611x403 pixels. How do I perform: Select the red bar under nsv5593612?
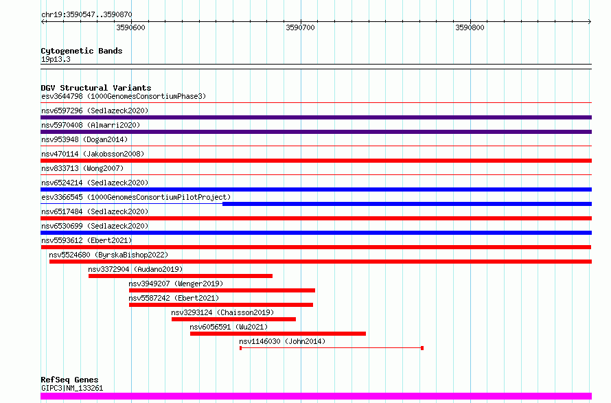pyautogui.click(x=316, y=247)
